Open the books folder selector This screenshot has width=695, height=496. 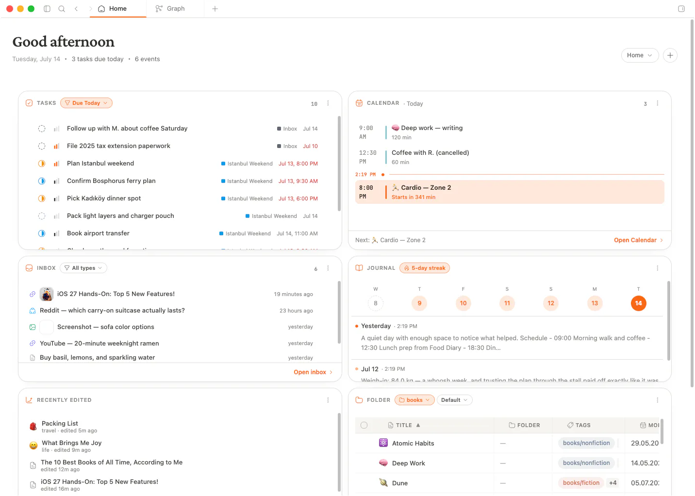click(414, 400)
